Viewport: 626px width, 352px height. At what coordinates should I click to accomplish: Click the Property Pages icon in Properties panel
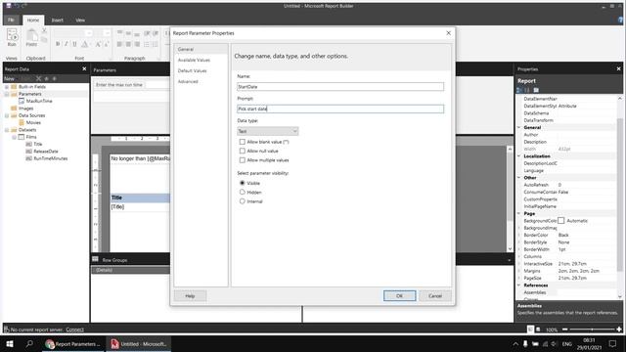(x=536, y=90)
